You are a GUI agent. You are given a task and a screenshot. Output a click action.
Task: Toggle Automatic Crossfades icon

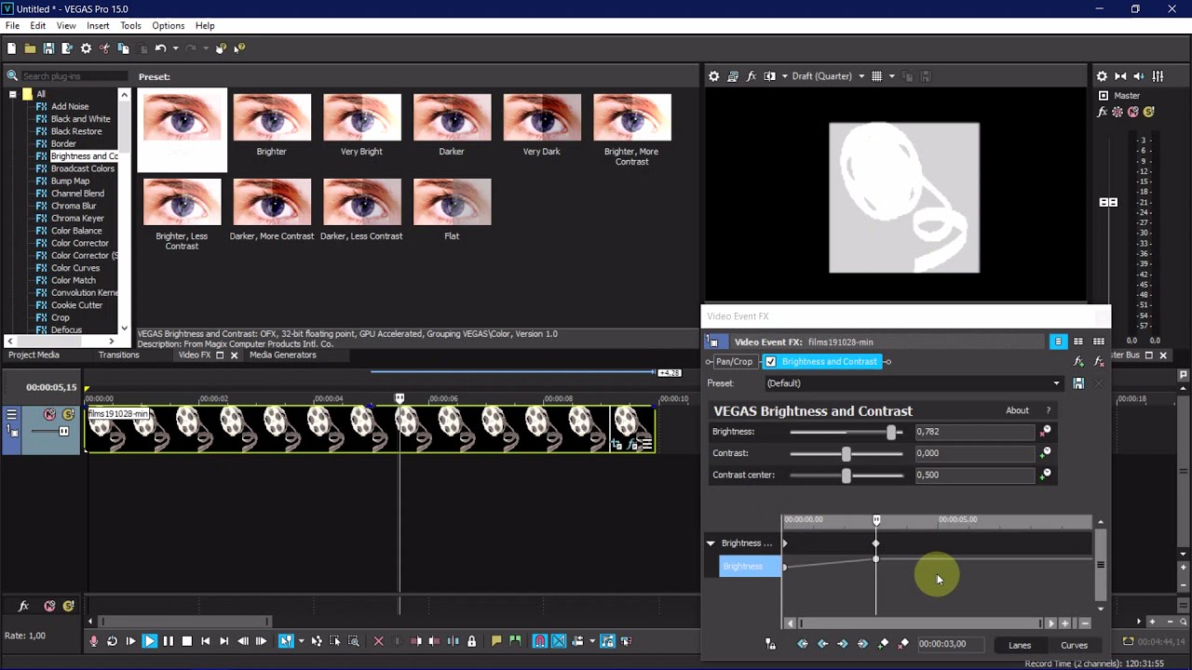pos(559,641)
